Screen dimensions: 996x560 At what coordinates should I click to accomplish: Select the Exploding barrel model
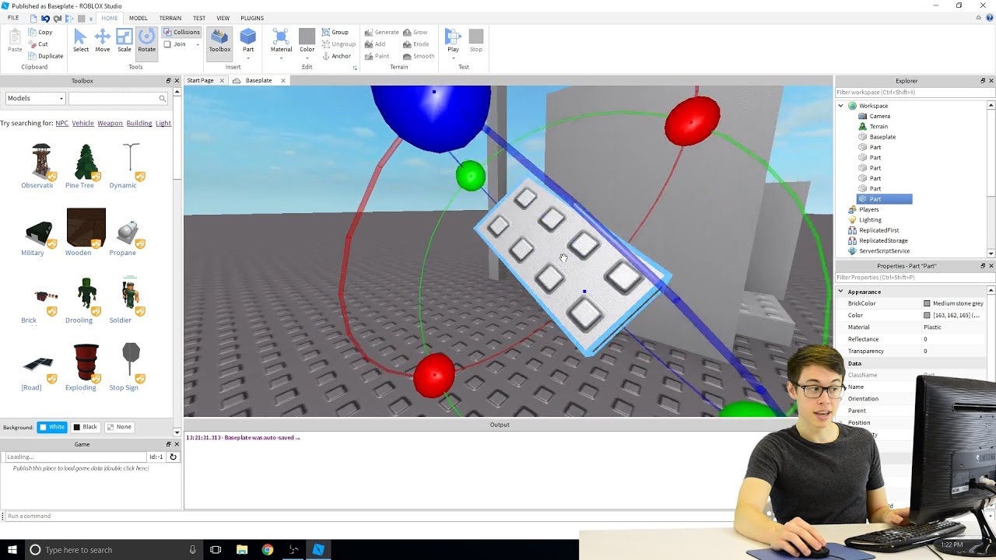pos(86,367)
